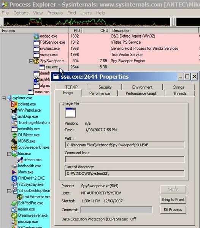Switch to the Environment tab

coord(142,87)
